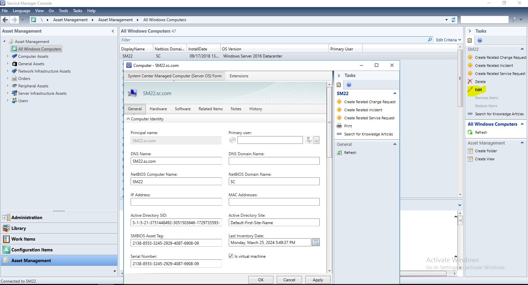Screen dimensions: 528x285
Task: Click the ellipsis browse button for Primary user
Action: (316, 140)
